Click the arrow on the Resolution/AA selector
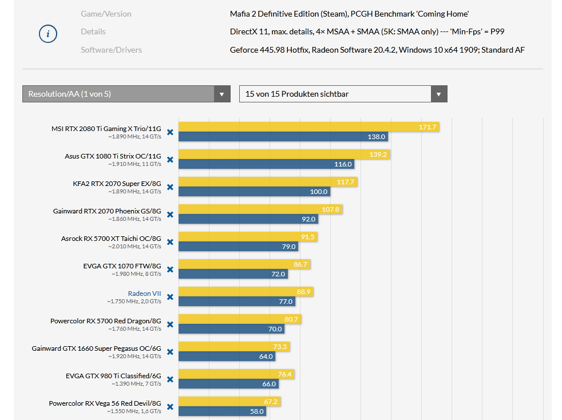The width and height of the screenshot is (562, 420). point(222,94)
